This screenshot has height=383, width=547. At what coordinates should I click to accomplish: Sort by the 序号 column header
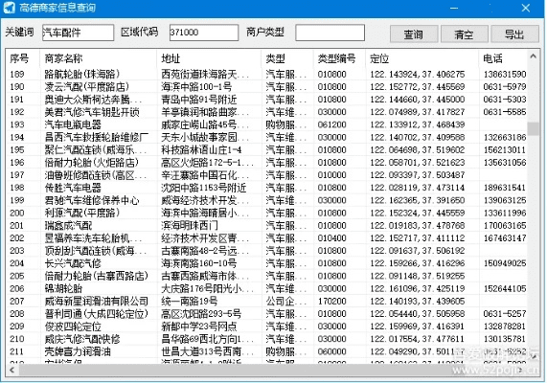point(23,58)
